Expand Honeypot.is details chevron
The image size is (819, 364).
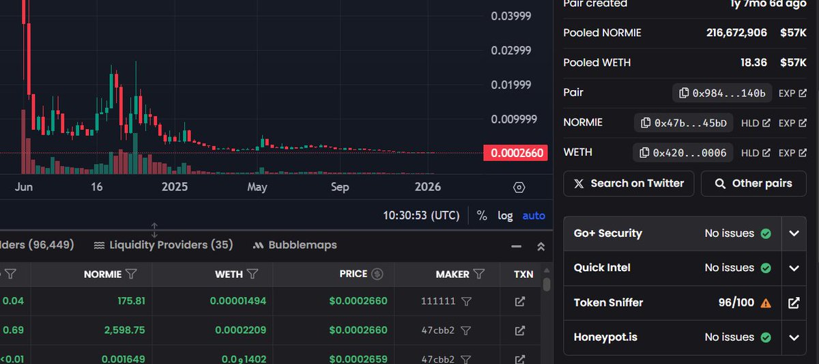pyautogui.click(x=794, y=337)
